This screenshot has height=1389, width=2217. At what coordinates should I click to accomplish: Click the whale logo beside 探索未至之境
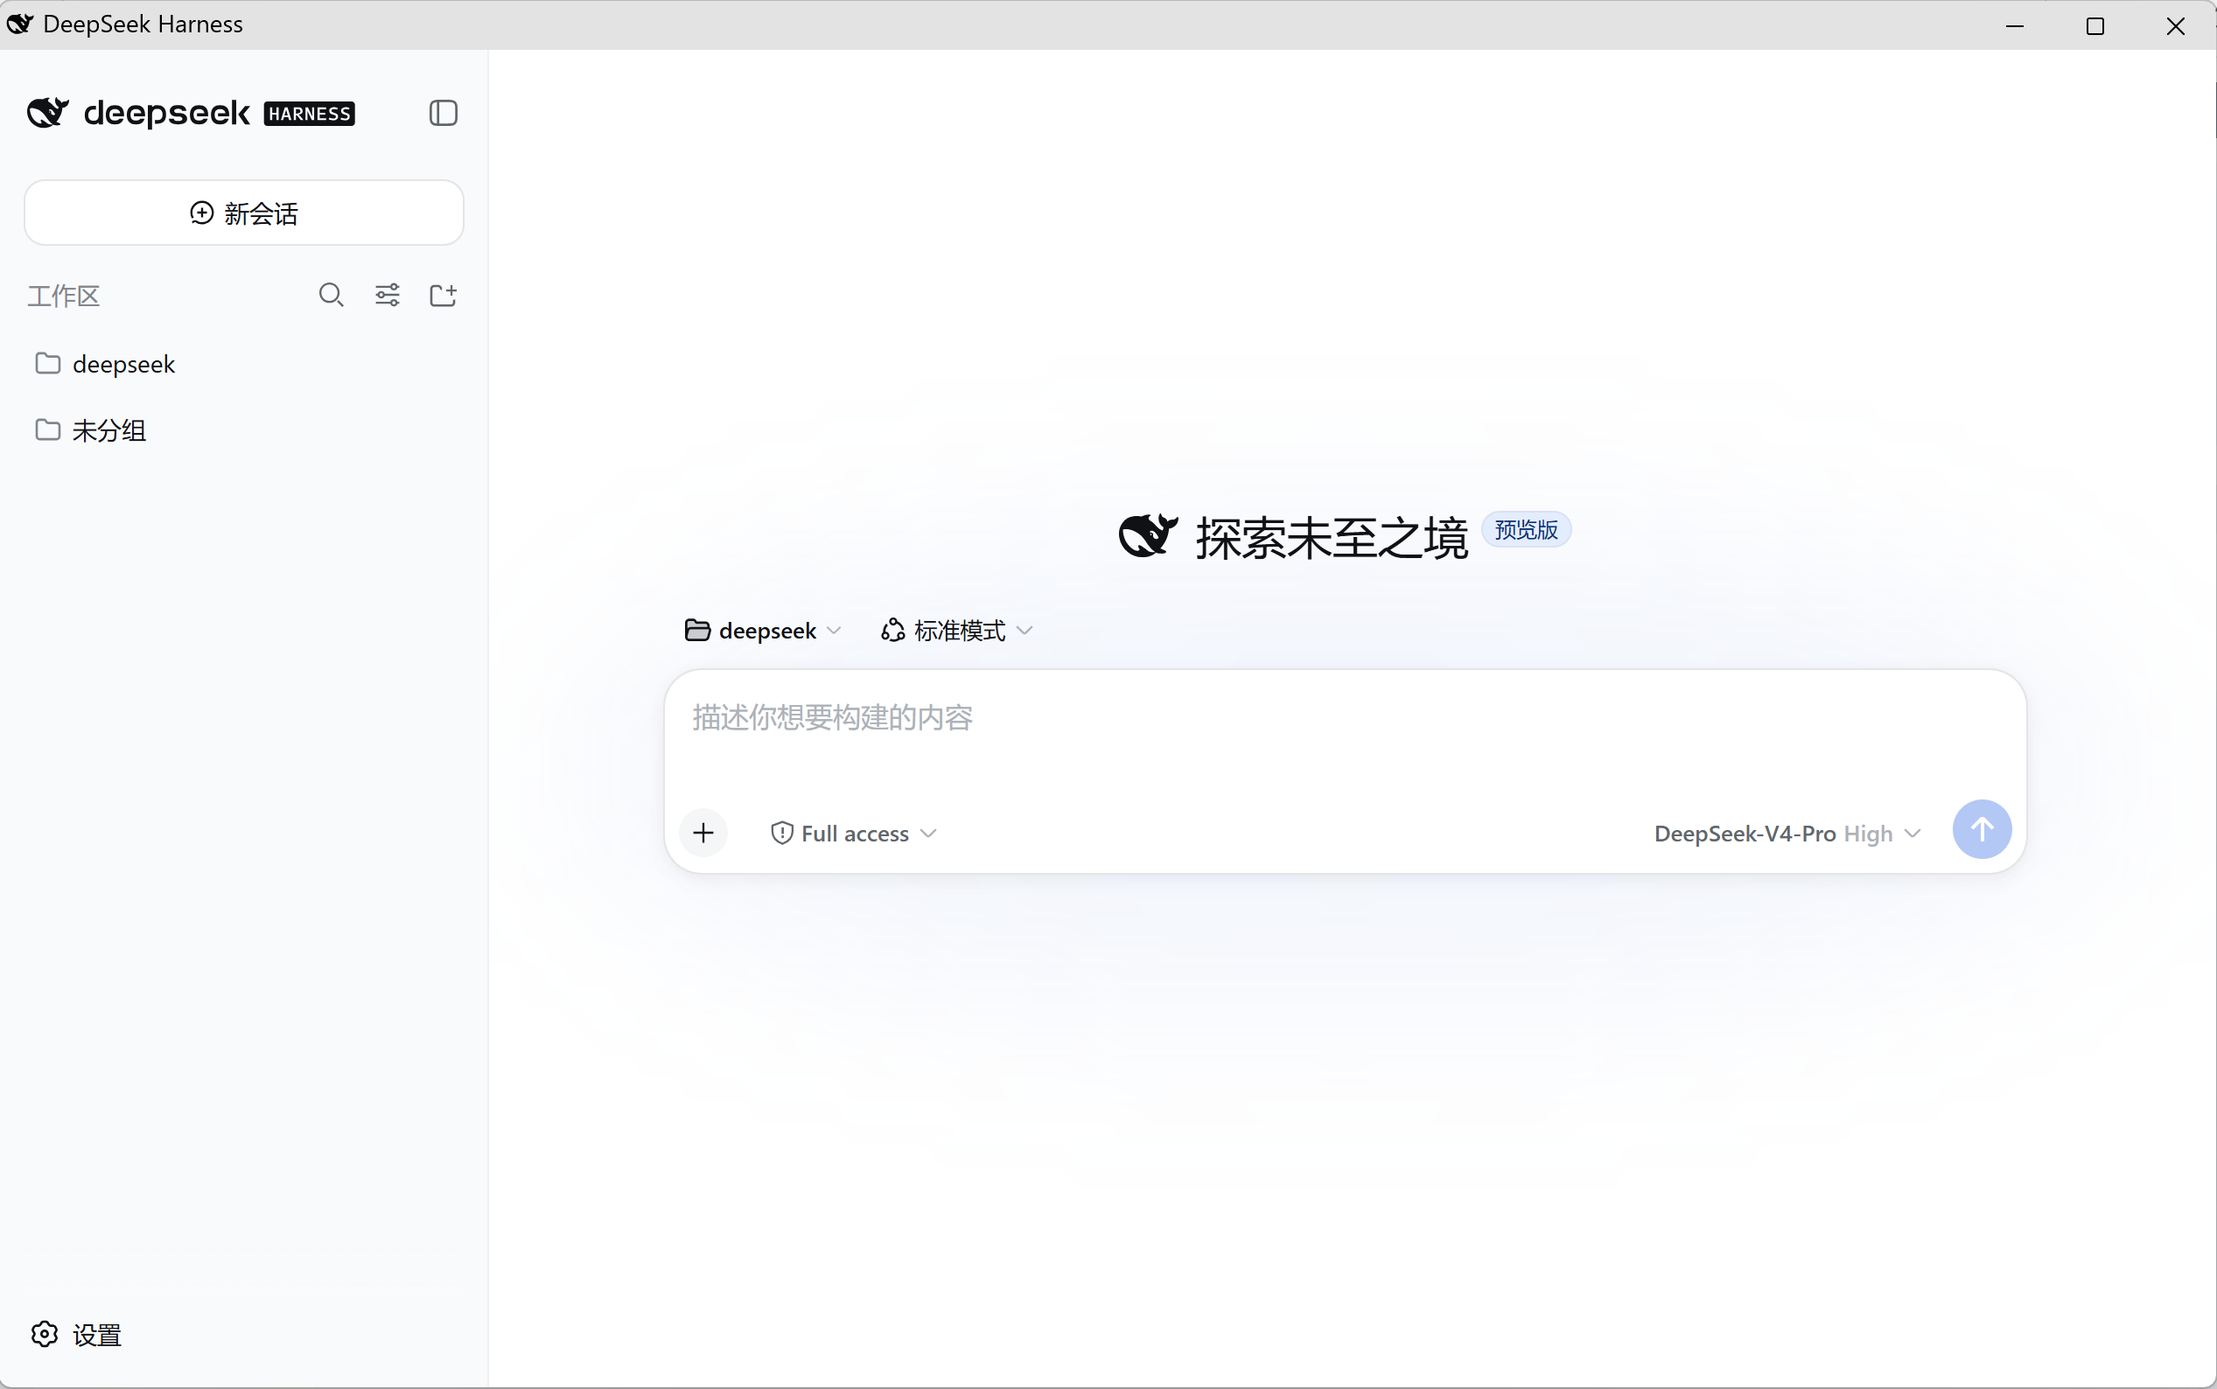click(x=1148, y=535)
